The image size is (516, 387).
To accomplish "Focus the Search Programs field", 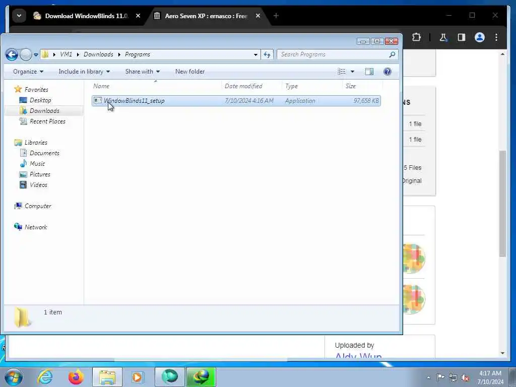I will pos(333,54).
